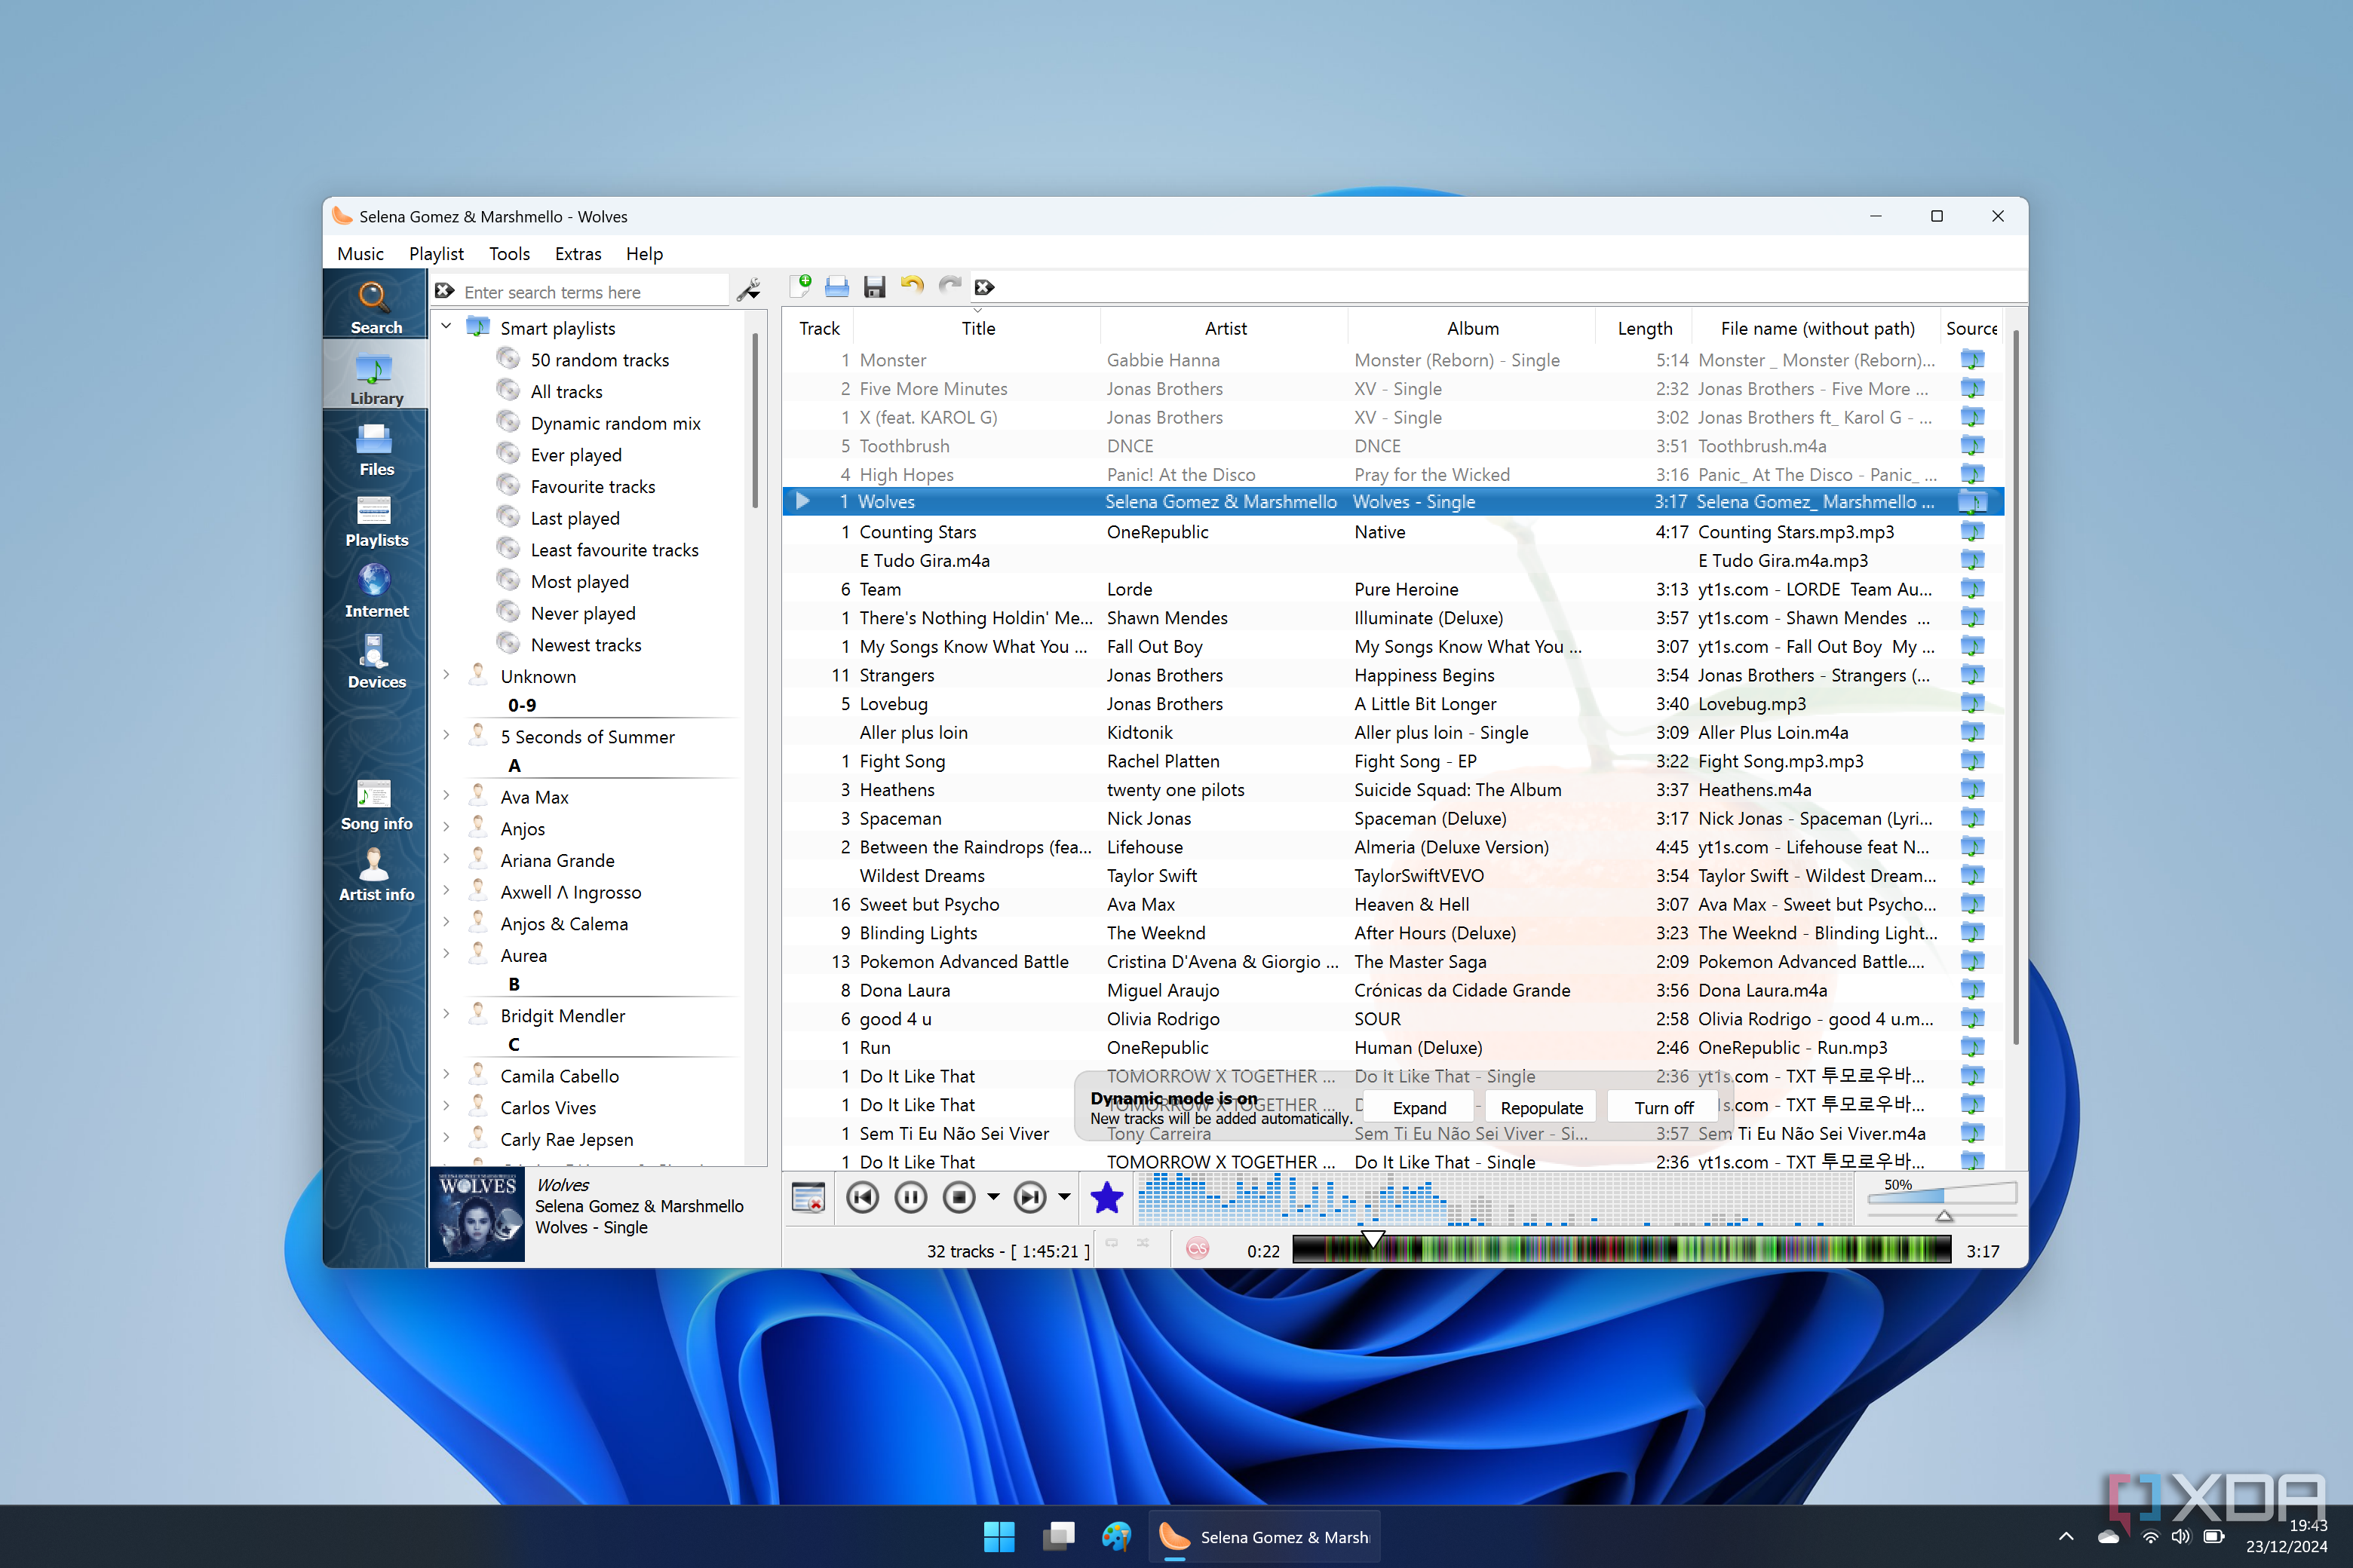
Task: Toggle Last.fm scrobbling button
Action: pyautogui.click(x=1198, y=1248)
